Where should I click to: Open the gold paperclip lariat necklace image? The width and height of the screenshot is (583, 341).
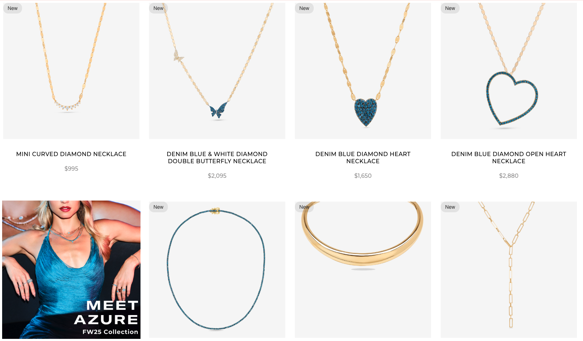[x=509, y=270]
